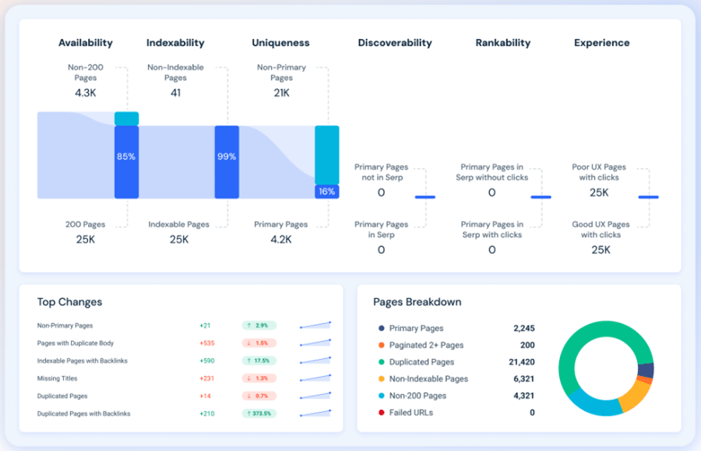Select the Indexability column heading
The width and height of the screenshot is (701, 451).
175,43
